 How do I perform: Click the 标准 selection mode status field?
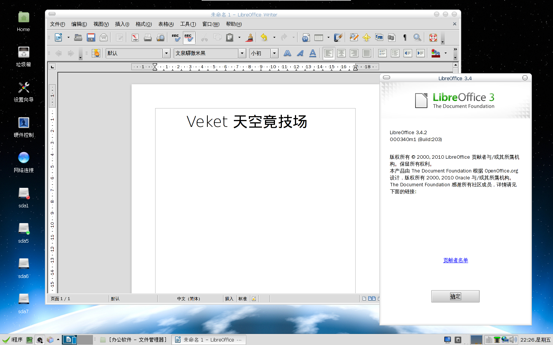(243, 299)
